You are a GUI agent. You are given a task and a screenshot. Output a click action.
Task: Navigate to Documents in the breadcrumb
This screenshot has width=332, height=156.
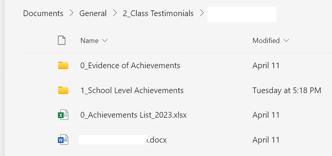43,13
